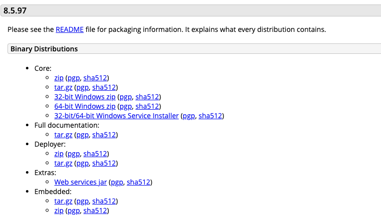Download Core 64-bit Windows zip
381x222 pixels.
pos(85,106)
